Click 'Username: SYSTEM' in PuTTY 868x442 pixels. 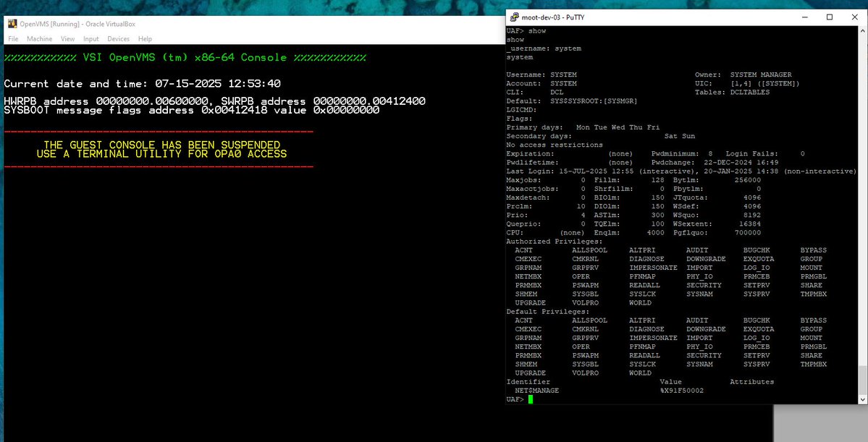pos(542,75)
